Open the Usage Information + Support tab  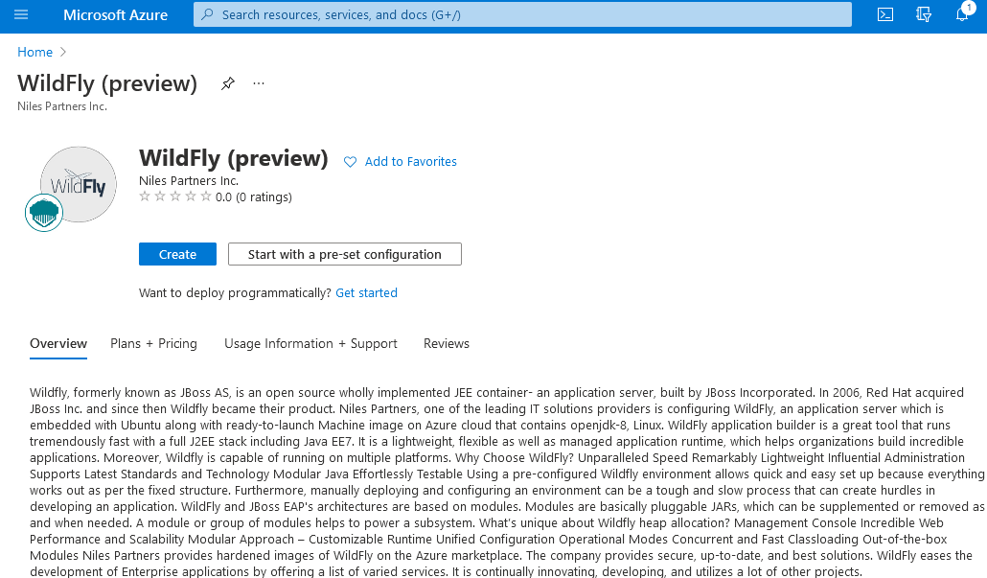310,343
